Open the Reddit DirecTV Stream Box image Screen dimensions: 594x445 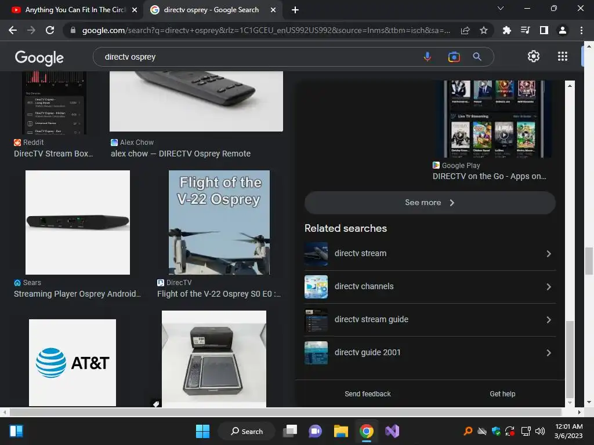[x=54, y=103]
